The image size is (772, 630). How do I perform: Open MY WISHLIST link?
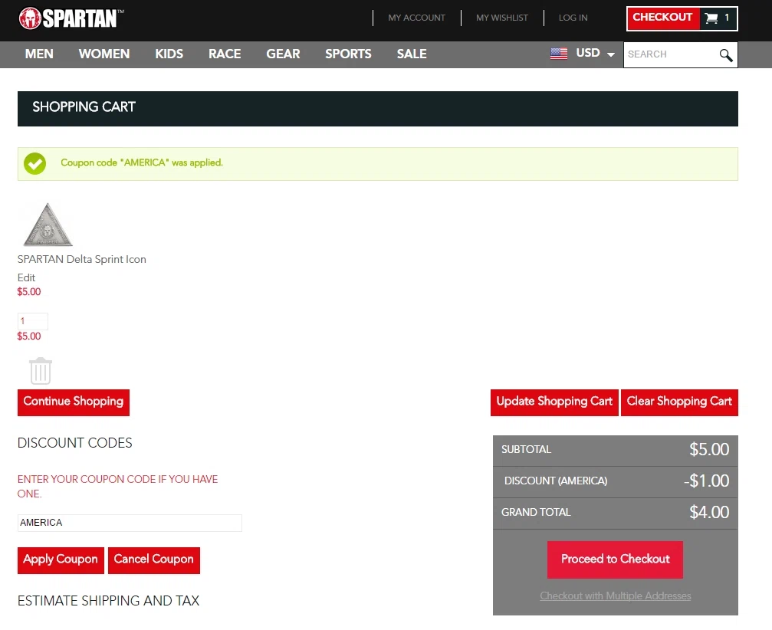[x=501, y=18]
